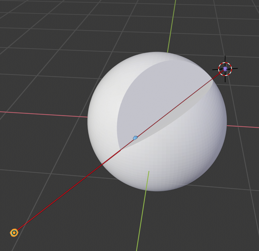Click the 3D cursor red-white ring
The height and width of the screenshot is (251, 259).
pyautogui.click(x=225, y=69)
